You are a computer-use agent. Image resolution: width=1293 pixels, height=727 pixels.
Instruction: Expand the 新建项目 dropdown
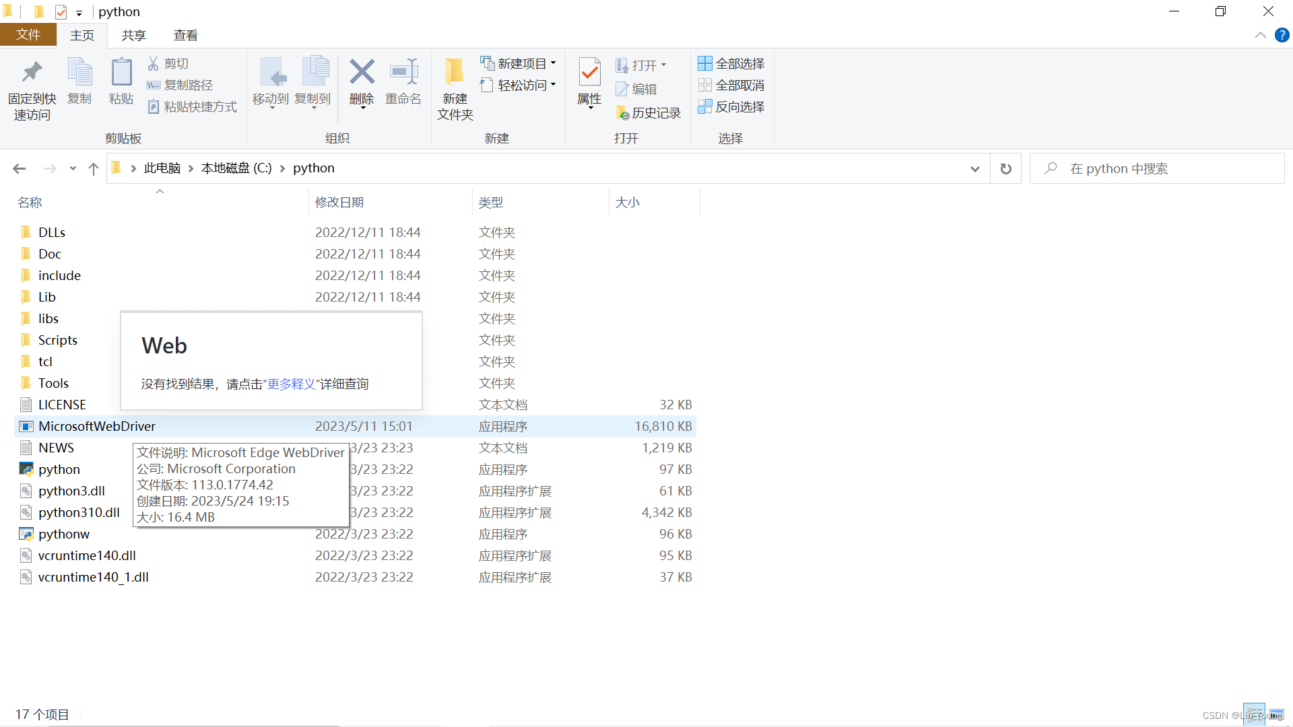point(554,63)
